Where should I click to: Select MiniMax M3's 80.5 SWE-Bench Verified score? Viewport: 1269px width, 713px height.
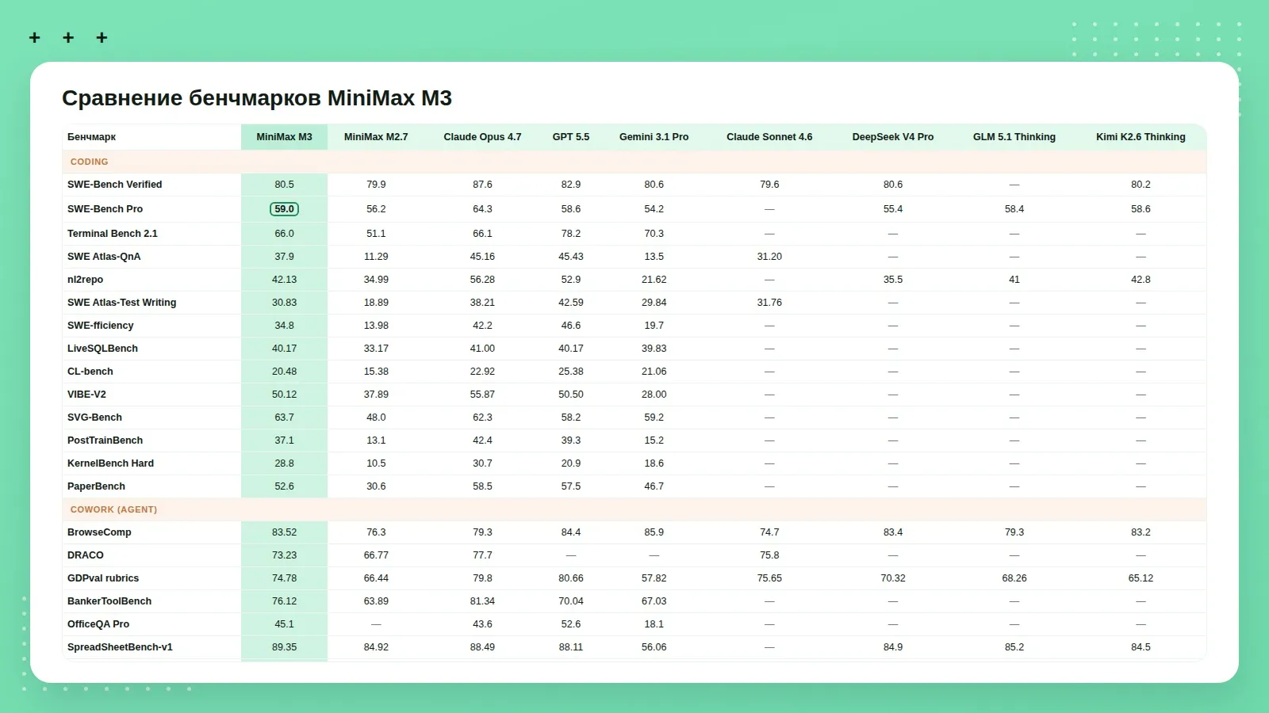click(284, 185)
